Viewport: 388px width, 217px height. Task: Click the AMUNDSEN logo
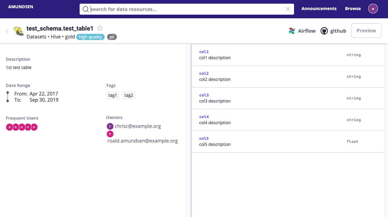(x=20, y=6)
